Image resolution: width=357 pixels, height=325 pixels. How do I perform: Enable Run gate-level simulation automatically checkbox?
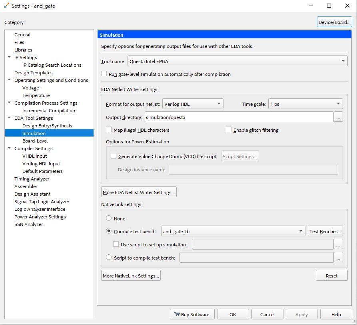click(104, 74)
